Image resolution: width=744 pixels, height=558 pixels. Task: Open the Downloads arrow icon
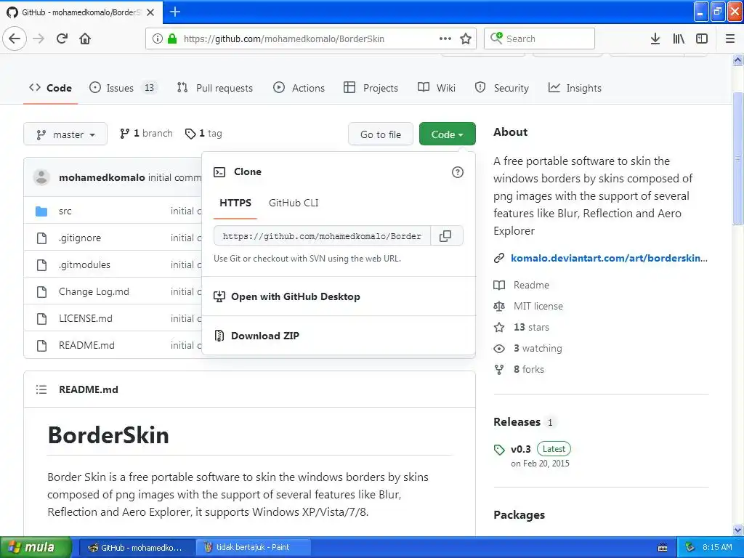[x=655, y=39]
